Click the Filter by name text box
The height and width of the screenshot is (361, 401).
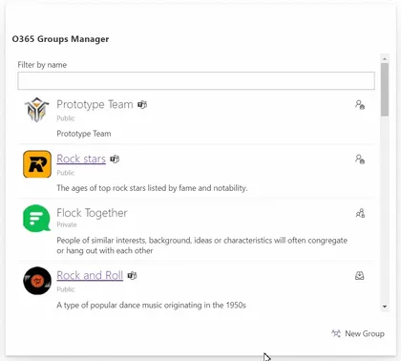[196, 81]
